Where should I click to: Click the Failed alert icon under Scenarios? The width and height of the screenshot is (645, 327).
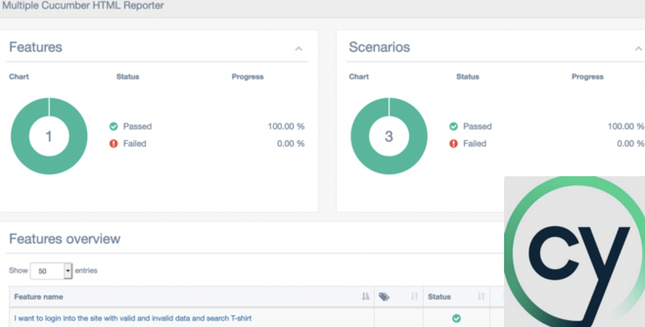(453, 144)
